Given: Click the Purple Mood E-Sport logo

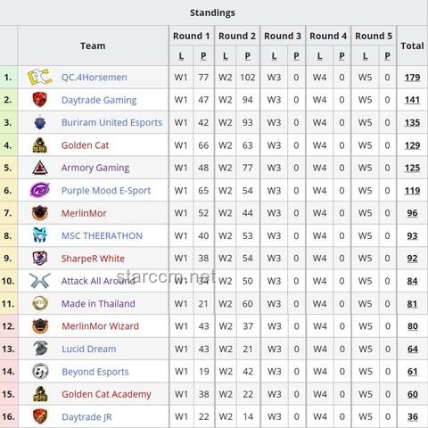Looking at the screenshot, I should pos(40,190).
